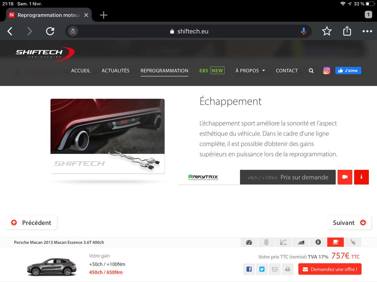
Task: Click the shiftech.eu address field
Action: point(189,31)
